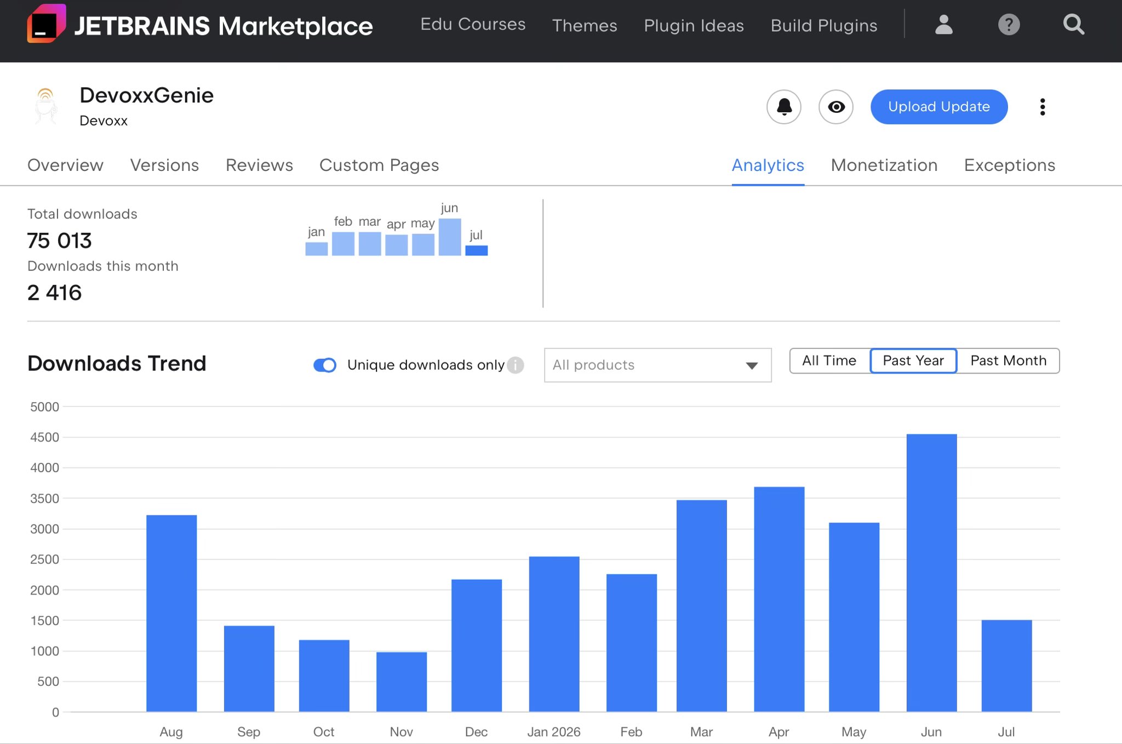
Task: Click the apr mini bar in the summary
Action: [x=396, y=245]
